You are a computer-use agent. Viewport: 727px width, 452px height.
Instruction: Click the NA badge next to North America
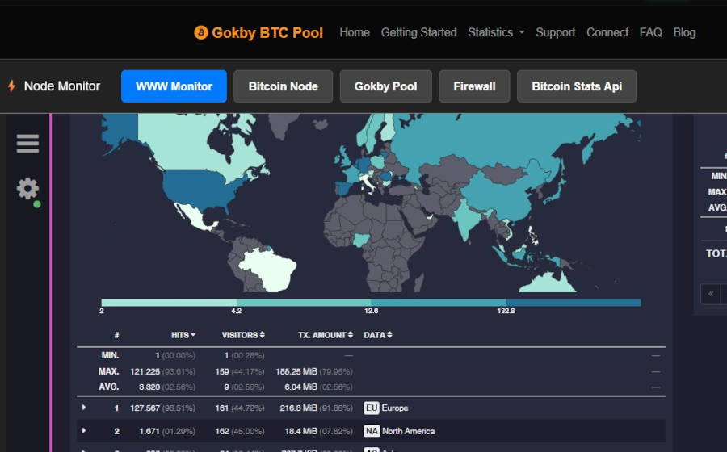[x=372, y=431]
